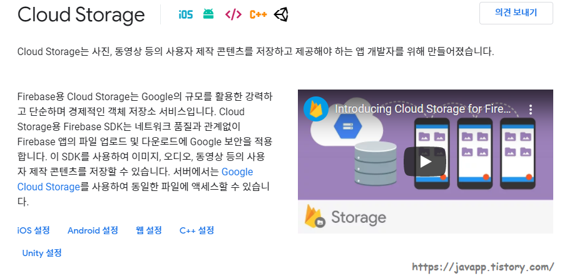The image size is (567, 278).
Task: Click the Firebase channel logo in video
Action: [x=316, y=109]
